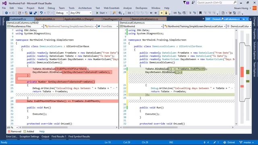Open the Debug configuration dropdown
Viewport: 258px width, 145px height.
[62, 13]
